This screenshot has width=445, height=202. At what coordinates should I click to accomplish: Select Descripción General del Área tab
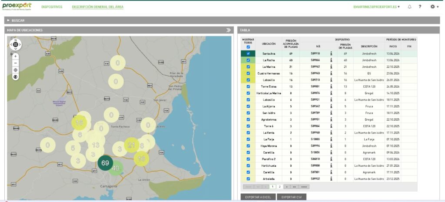[x=98, y=7]
